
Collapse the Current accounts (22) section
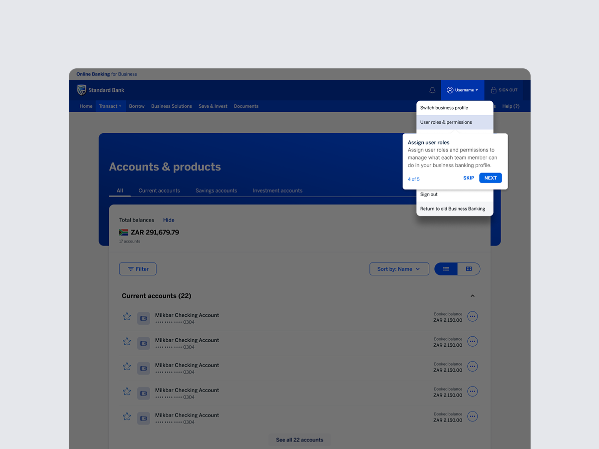click(x=472, y=296)
